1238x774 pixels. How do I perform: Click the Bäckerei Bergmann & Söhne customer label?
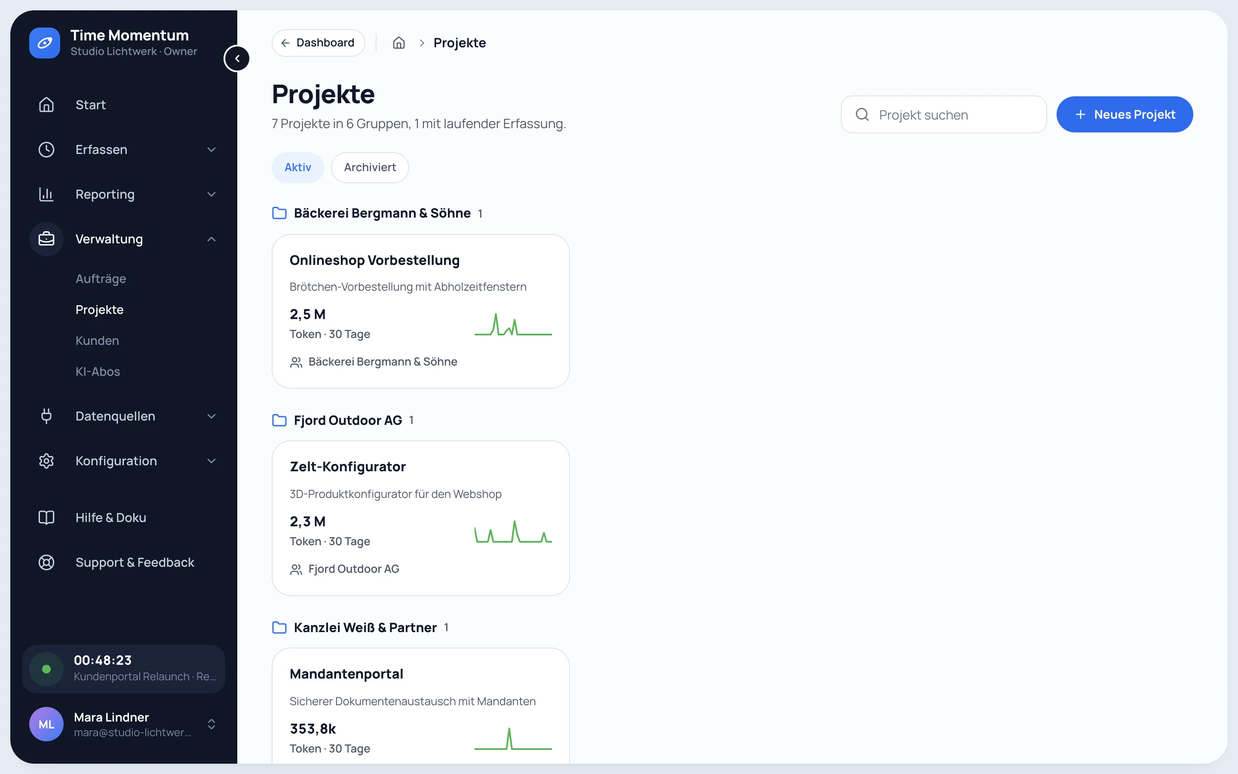pos(383,362)
